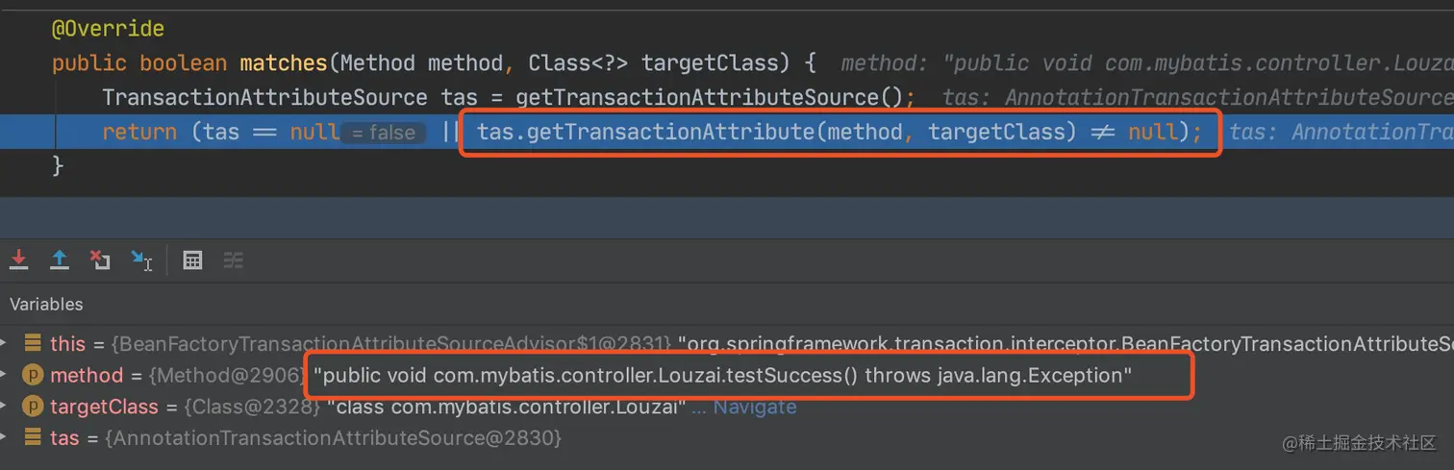This screenshot has width=1454, height=470.
Task: Follow the Navigate link for targetClass
Action: pyautogui.click(x=755, y=407)
